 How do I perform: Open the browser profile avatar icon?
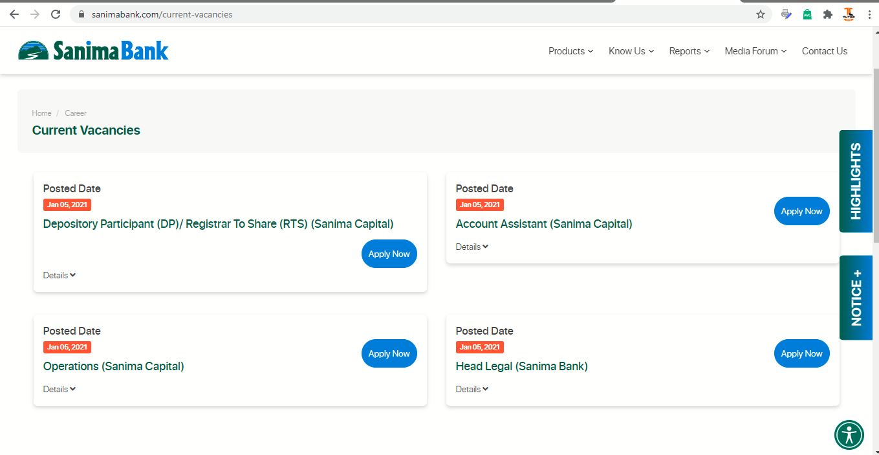point(849,14)
